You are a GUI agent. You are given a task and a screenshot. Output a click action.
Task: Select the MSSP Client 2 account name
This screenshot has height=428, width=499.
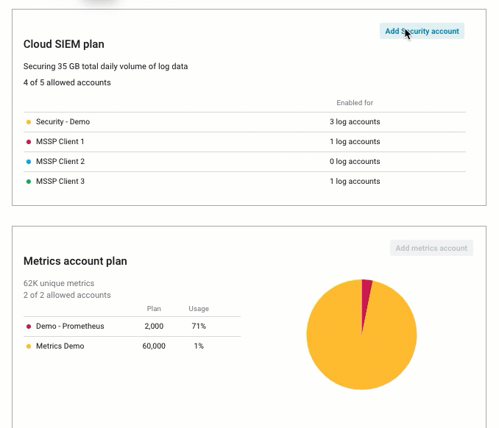pos(60,162)
